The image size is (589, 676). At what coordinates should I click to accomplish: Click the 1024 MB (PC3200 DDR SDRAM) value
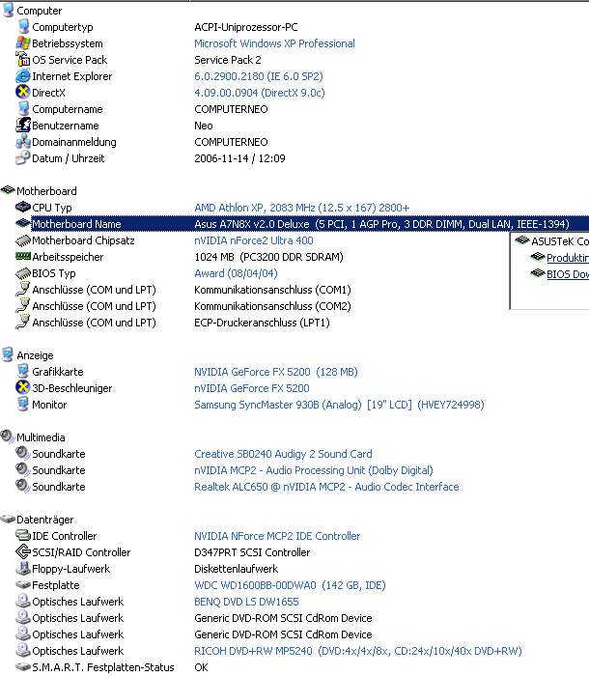coord(268,257)
